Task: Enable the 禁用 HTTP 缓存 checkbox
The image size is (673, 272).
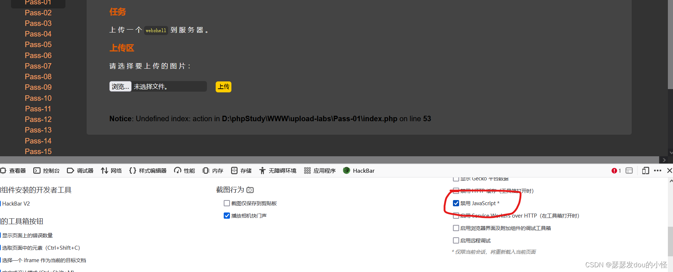Action: tap(456, 191)
